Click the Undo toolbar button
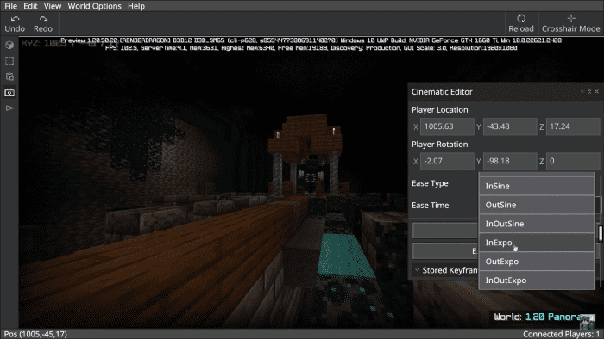 [x=15, y=24]
